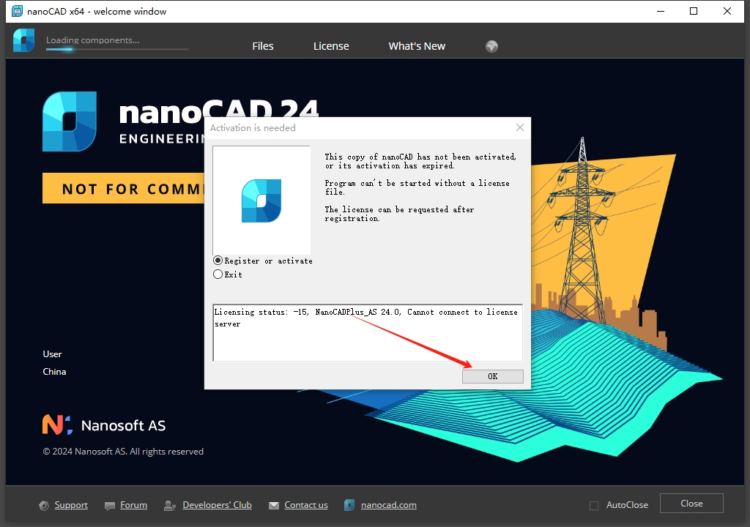Confirm with the OK button
This screenshot has width=750, height=527.
[493, 376]
